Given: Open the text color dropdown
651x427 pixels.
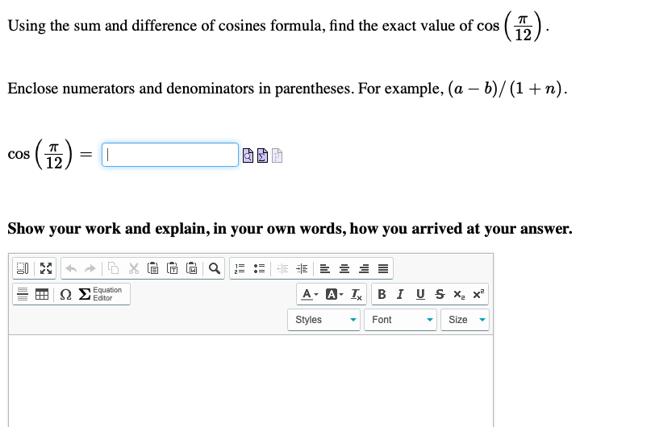Looking at the screenshot, I should pos(310,294).
